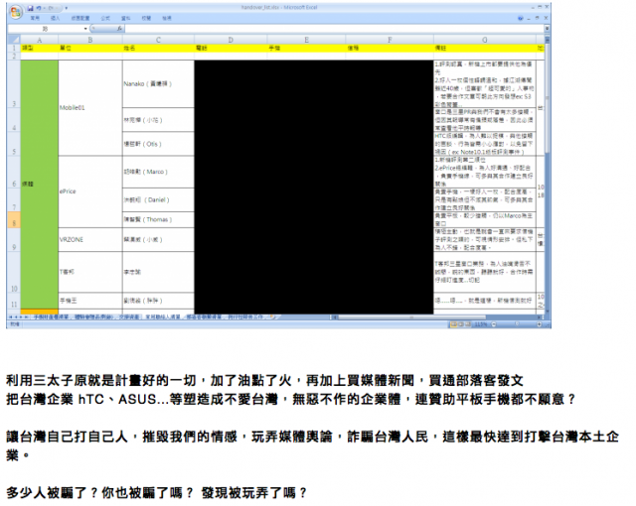Screen dimensions: 636x506
Task: Switch to the first sheet tab
Action: 51,316
